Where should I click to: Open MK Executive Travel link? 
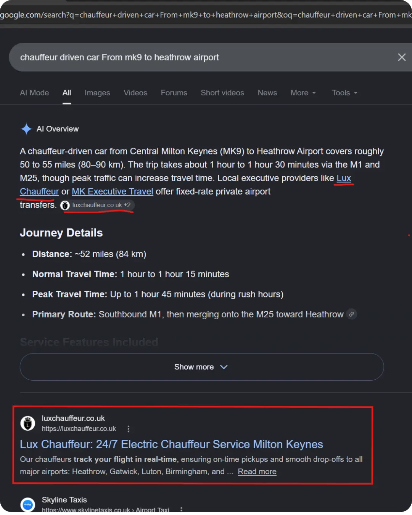(113, 192)
